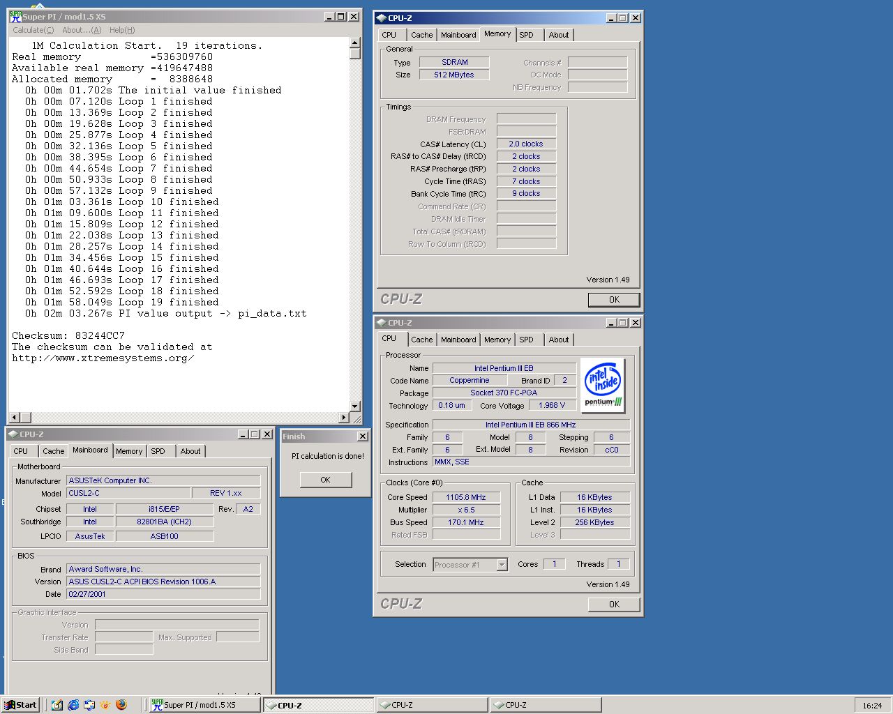Click the 512 MBytes memory size field

[x=454, y=75]
